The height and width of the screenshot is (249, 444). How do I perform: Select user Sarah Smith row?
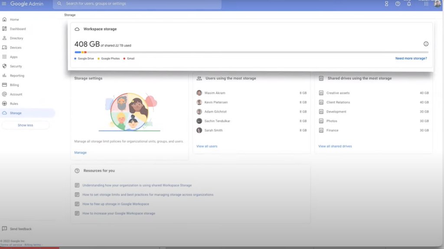coord(251,130)
